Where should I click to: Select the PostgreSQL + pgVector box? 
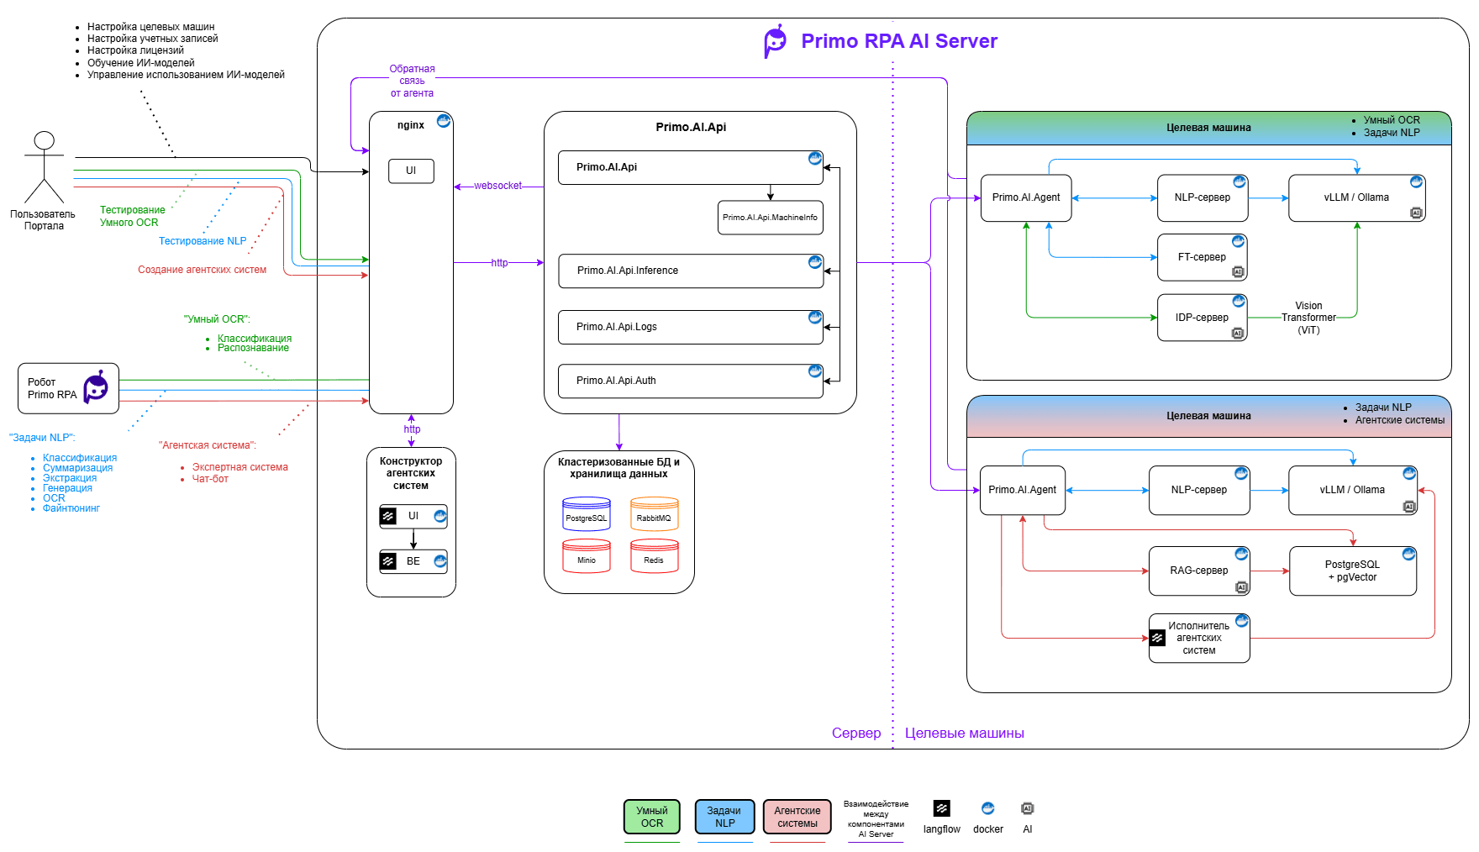click(x=1353, y=571)
